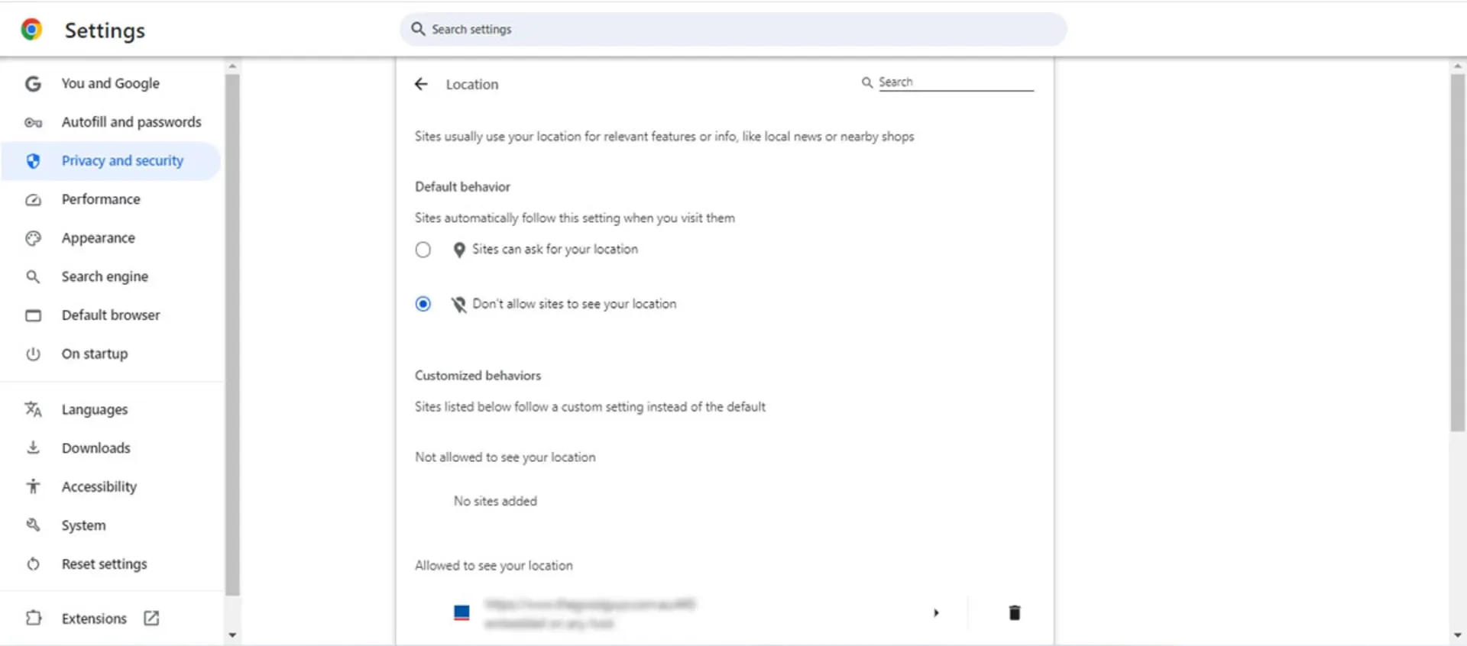Click the 'Search settings' field at top
Viewport: 1467px width, 646px height.
pos(733,29)
